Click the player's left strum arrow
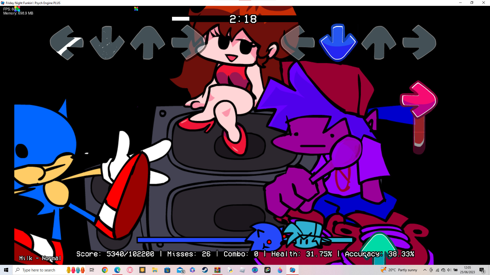 click(x=298, y=43)
